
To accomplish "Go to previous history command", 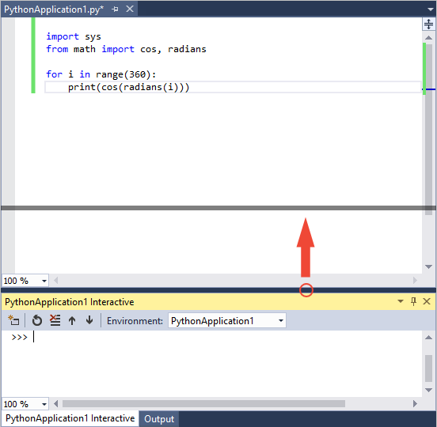I will click(72, 321).
